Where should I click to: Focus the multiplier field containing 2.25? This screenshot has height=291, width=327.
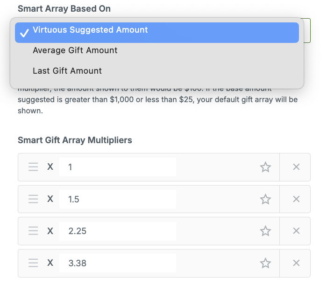pyautogui.click(x=118, y=231)
